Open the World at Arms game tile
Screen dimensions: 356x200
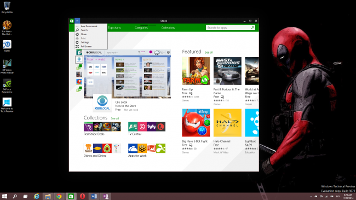(252, 71)
